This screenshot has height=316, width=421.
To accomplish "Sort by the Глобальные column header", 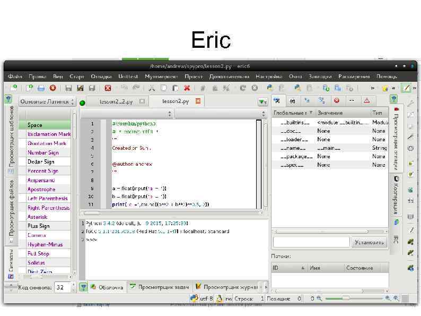I will (293, 113).
